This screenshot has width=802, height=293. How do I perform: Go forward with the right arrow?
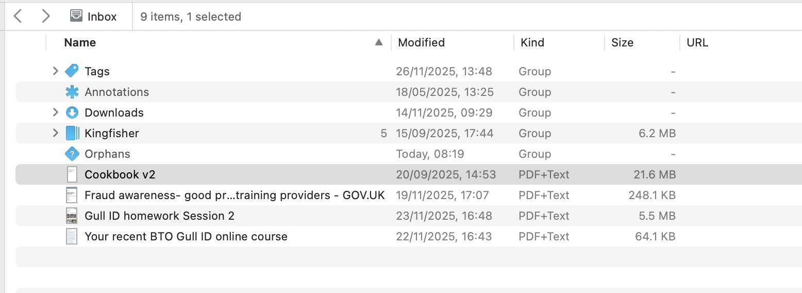[x=46, y=17]
